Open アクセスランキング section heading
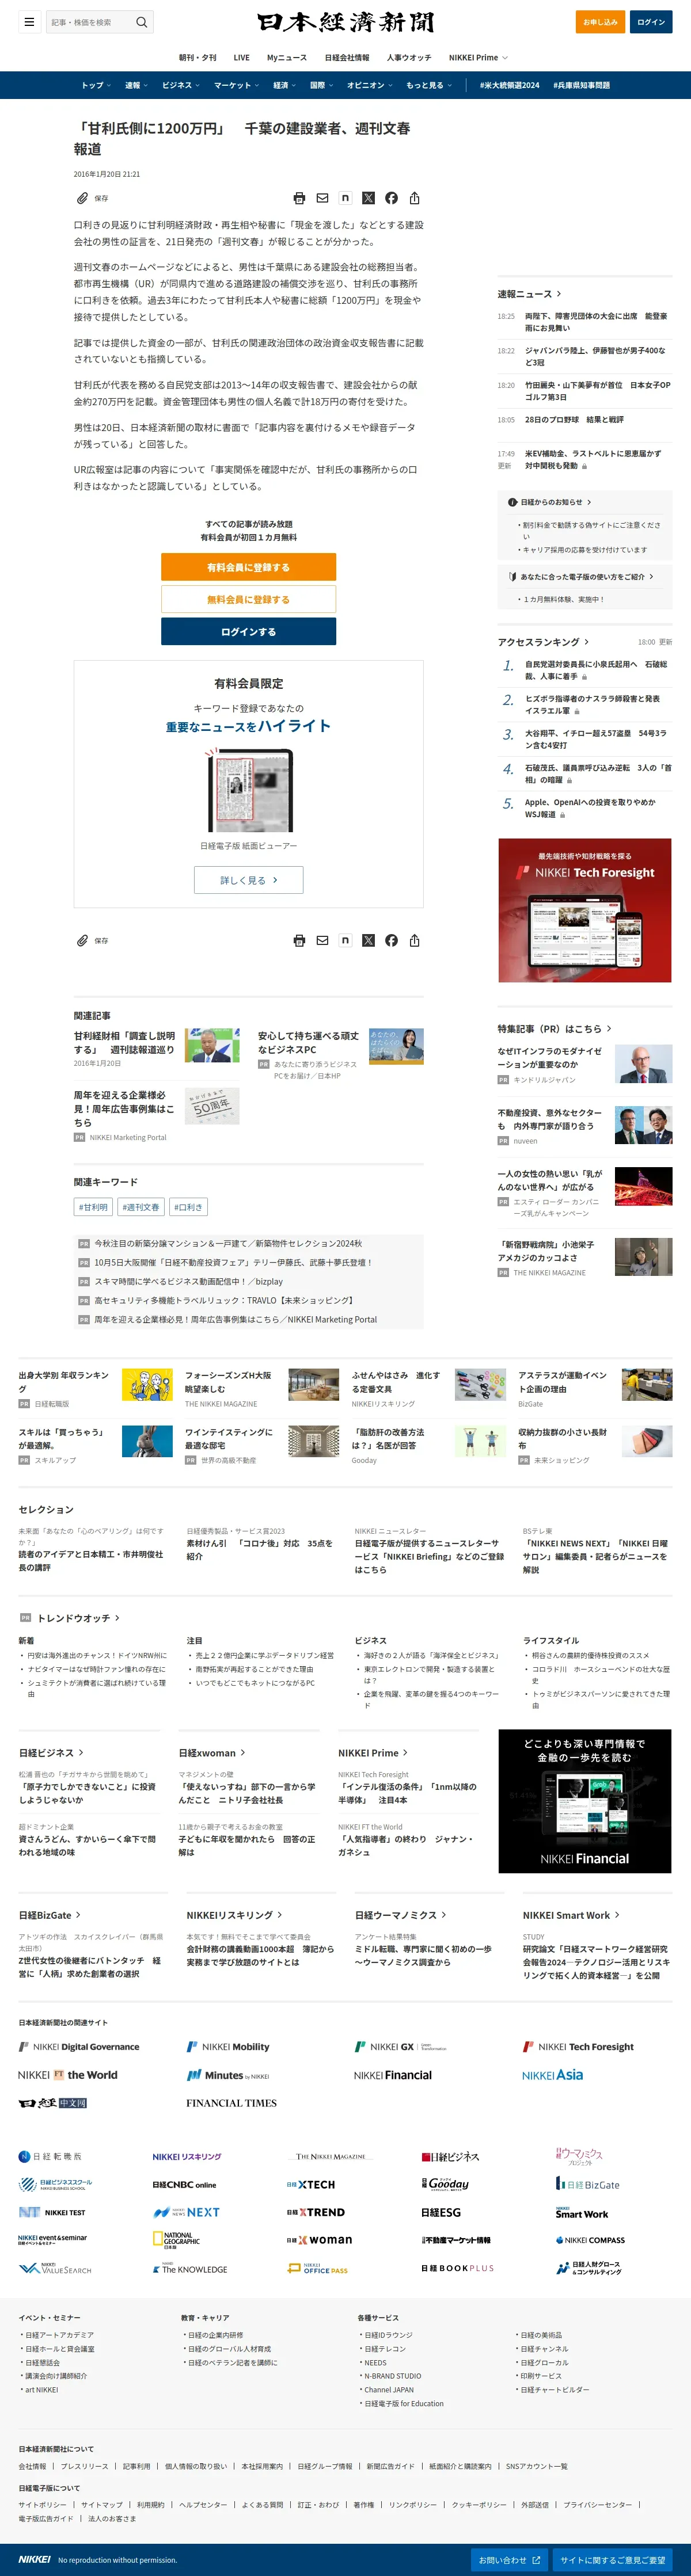The image size is (691, 2576). (543, 642)
